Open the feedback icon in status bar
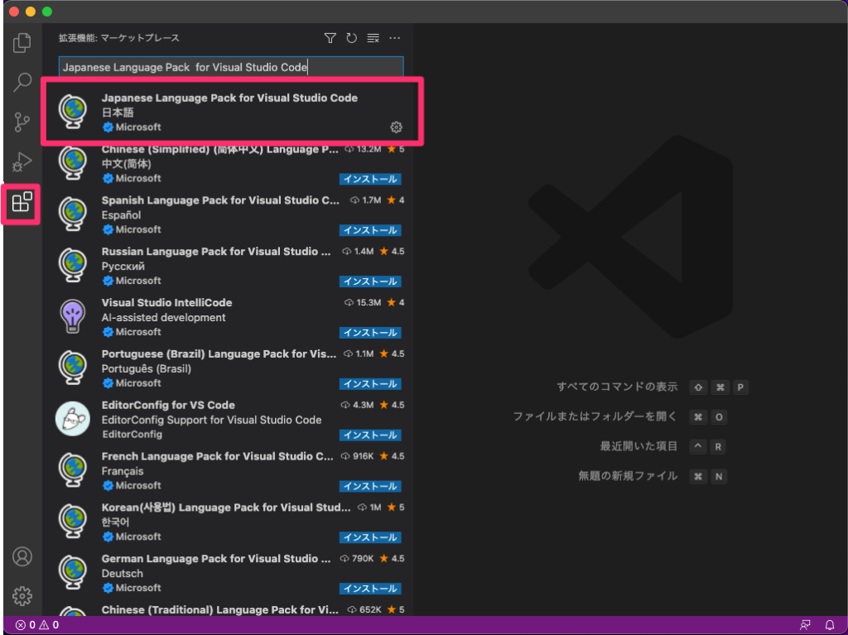 [805, 625]
